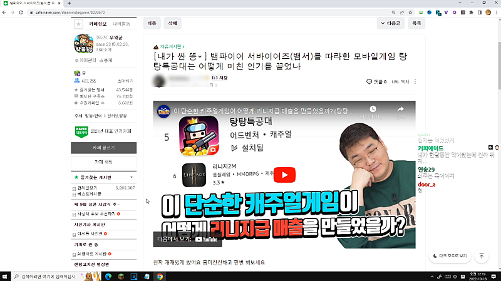Play the embedded YouTube video
501x281 pixels.
pos(284,175)
